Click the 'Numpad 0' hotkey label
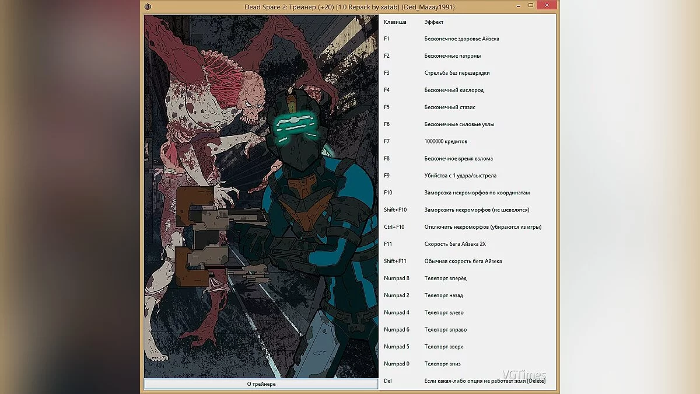This screenshot has width=700, height=394. coord(397,364)
